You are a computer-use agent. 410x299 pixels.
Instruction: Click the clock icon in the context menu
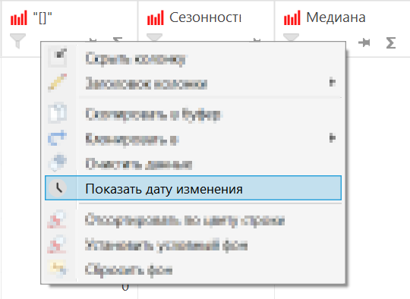(58, 188)
